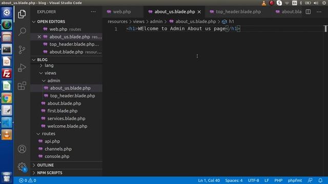The image size is (328, 184).
Task: Change end of line sequence LF
Action: pos(266,180)
